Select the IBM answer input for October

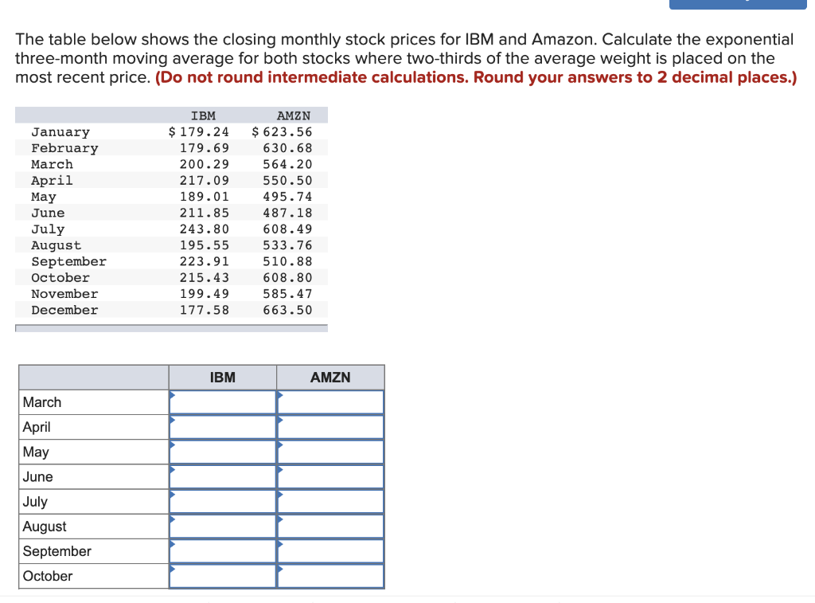(x=223, y=575)
